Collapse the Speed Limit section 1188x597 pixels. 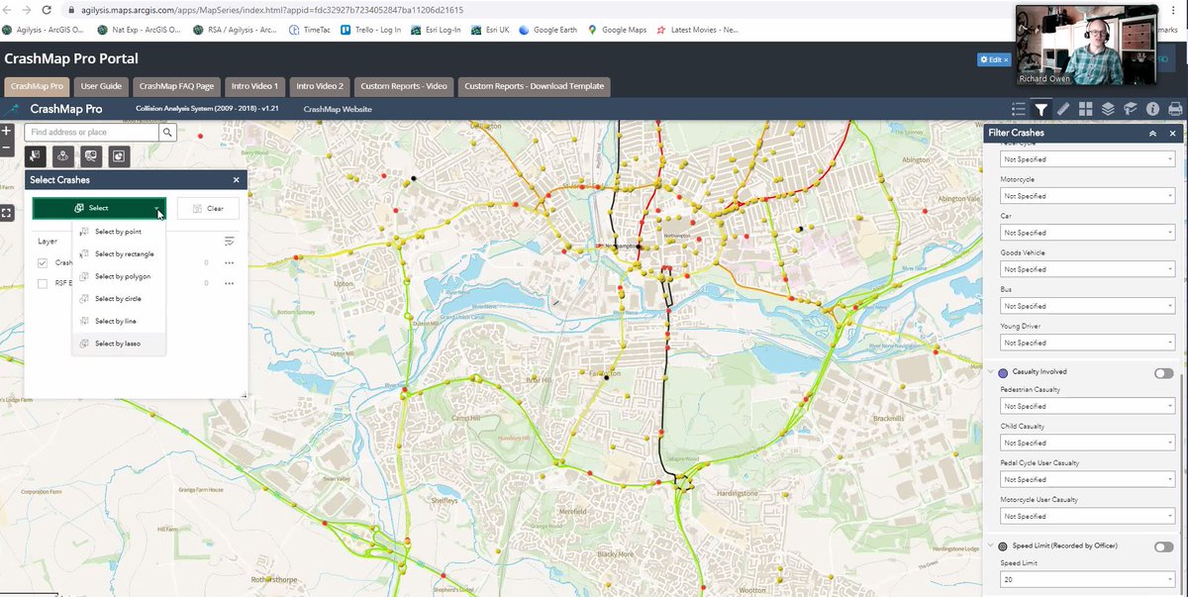991,545
